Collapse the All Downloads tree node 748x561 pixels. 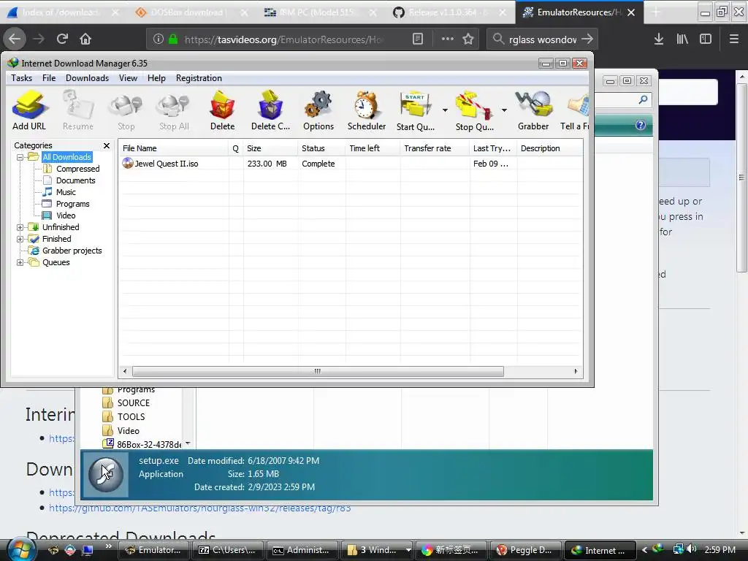click(x=20, y=157)
